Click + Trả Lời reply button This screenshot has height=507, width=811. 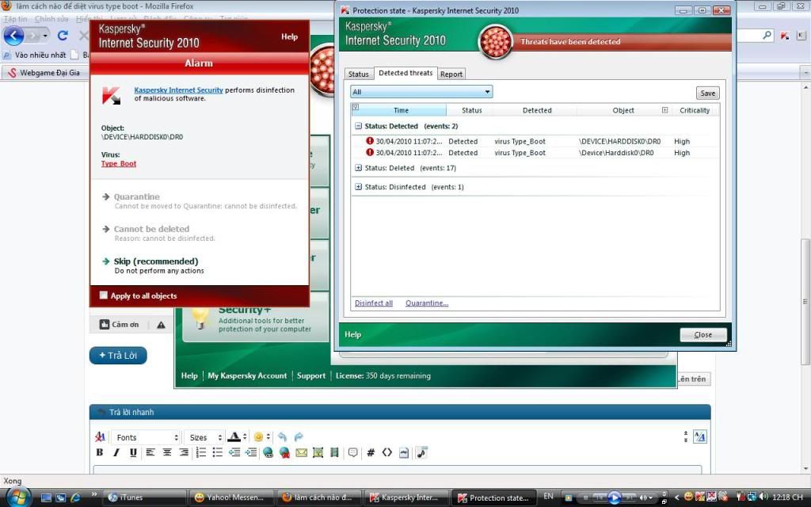[118, 356]
